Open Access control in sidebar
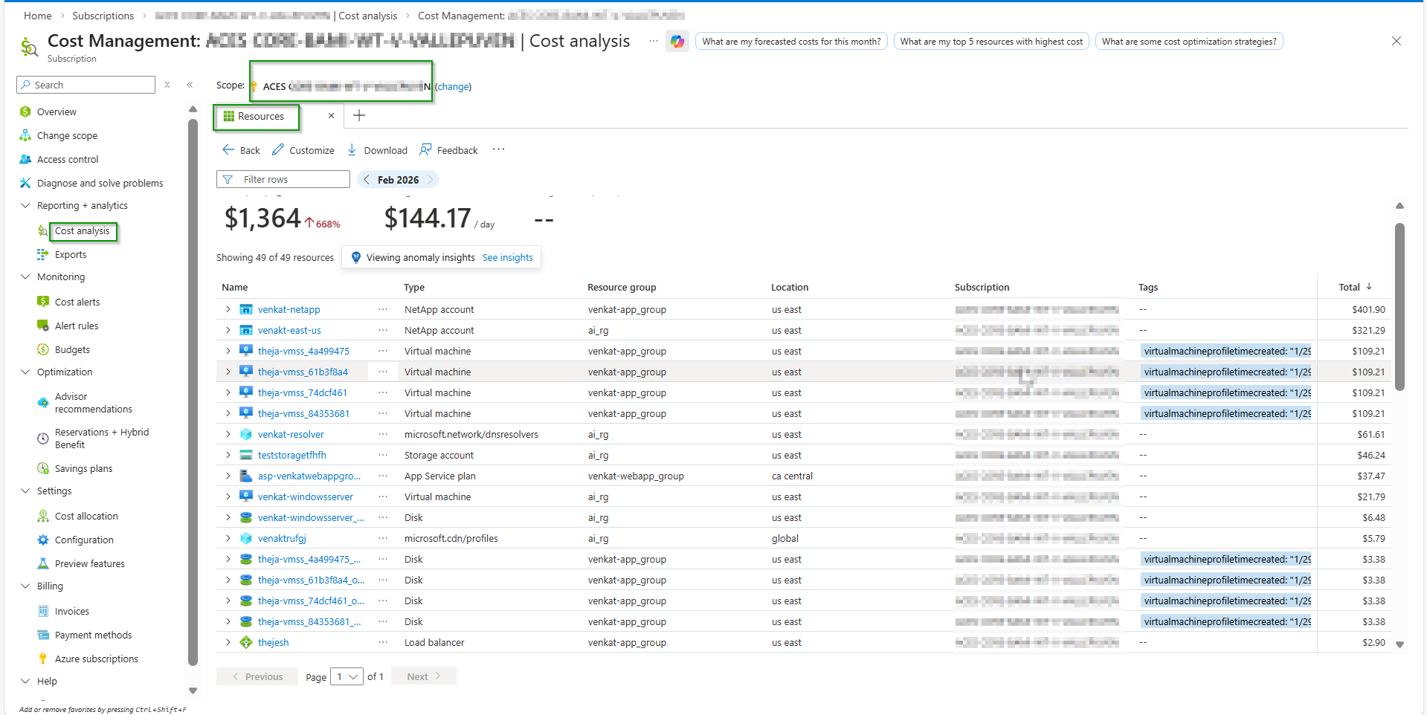The width and height of the screenshot is (1427, 715). 68,160
